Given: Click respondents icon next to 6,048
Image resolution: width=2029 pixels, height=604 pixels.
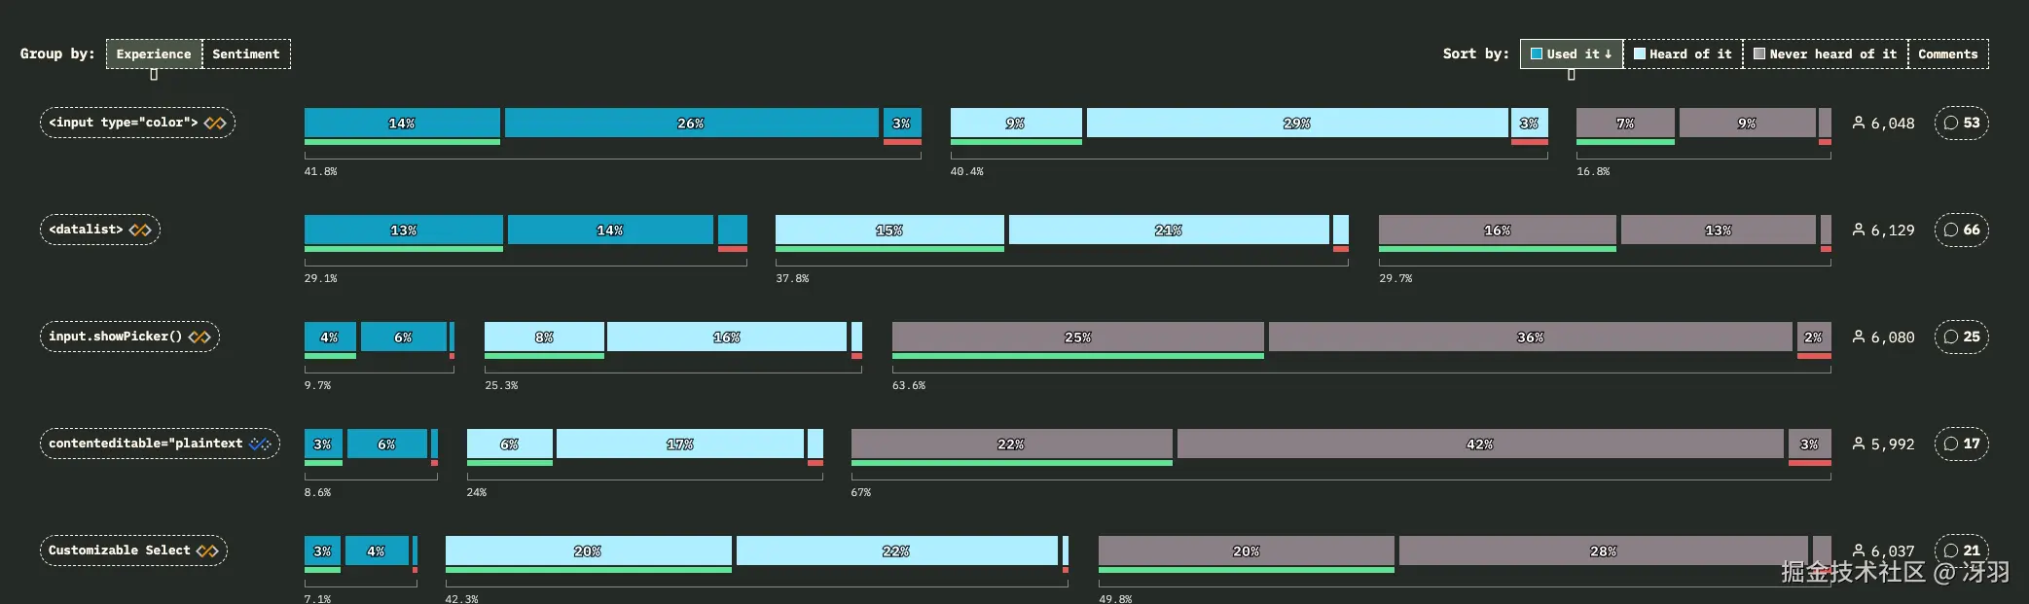Looking at the screenshot, I should coord(1859,123).
